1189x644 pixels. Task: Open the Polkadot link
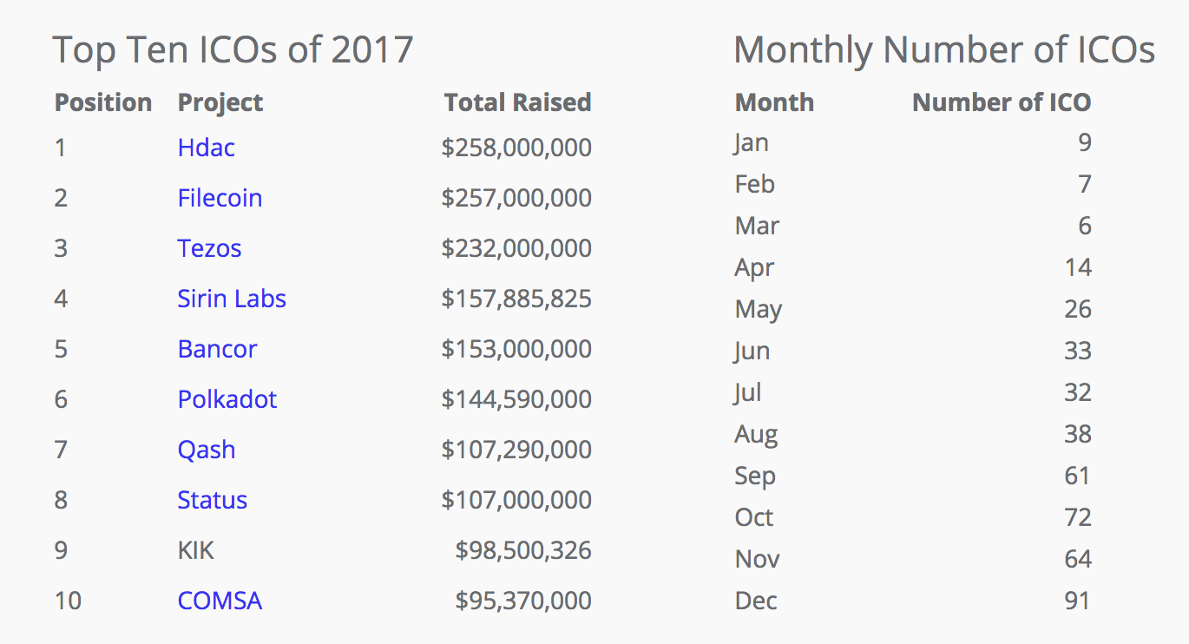227,399
